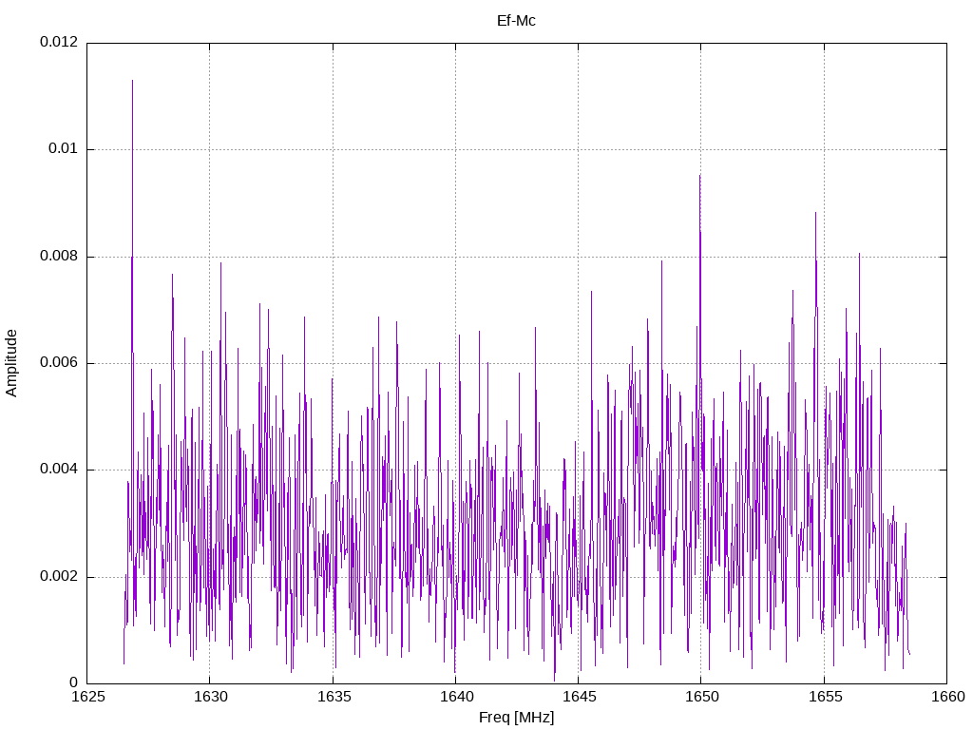Click the x-axis tick label '1655'
This screenshot has height=730, width=973.
click(825, 697)
